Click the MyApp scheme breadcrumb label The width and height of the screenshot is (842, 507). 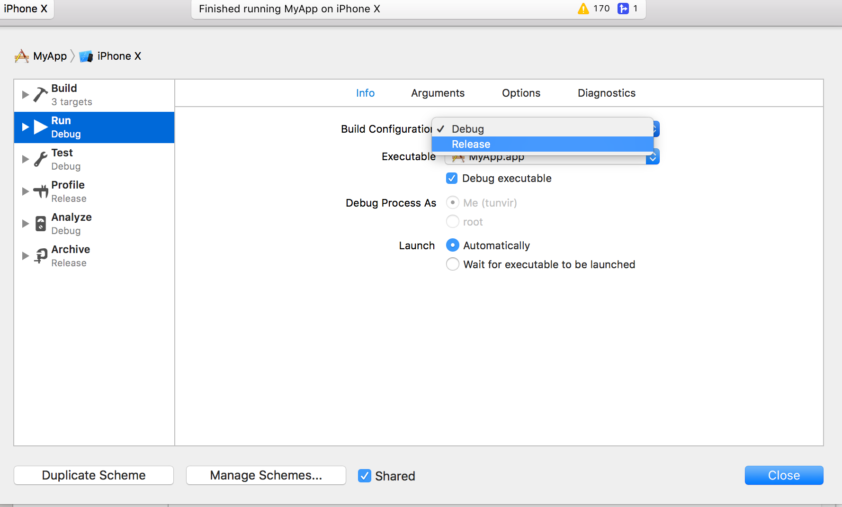(50, 56)
